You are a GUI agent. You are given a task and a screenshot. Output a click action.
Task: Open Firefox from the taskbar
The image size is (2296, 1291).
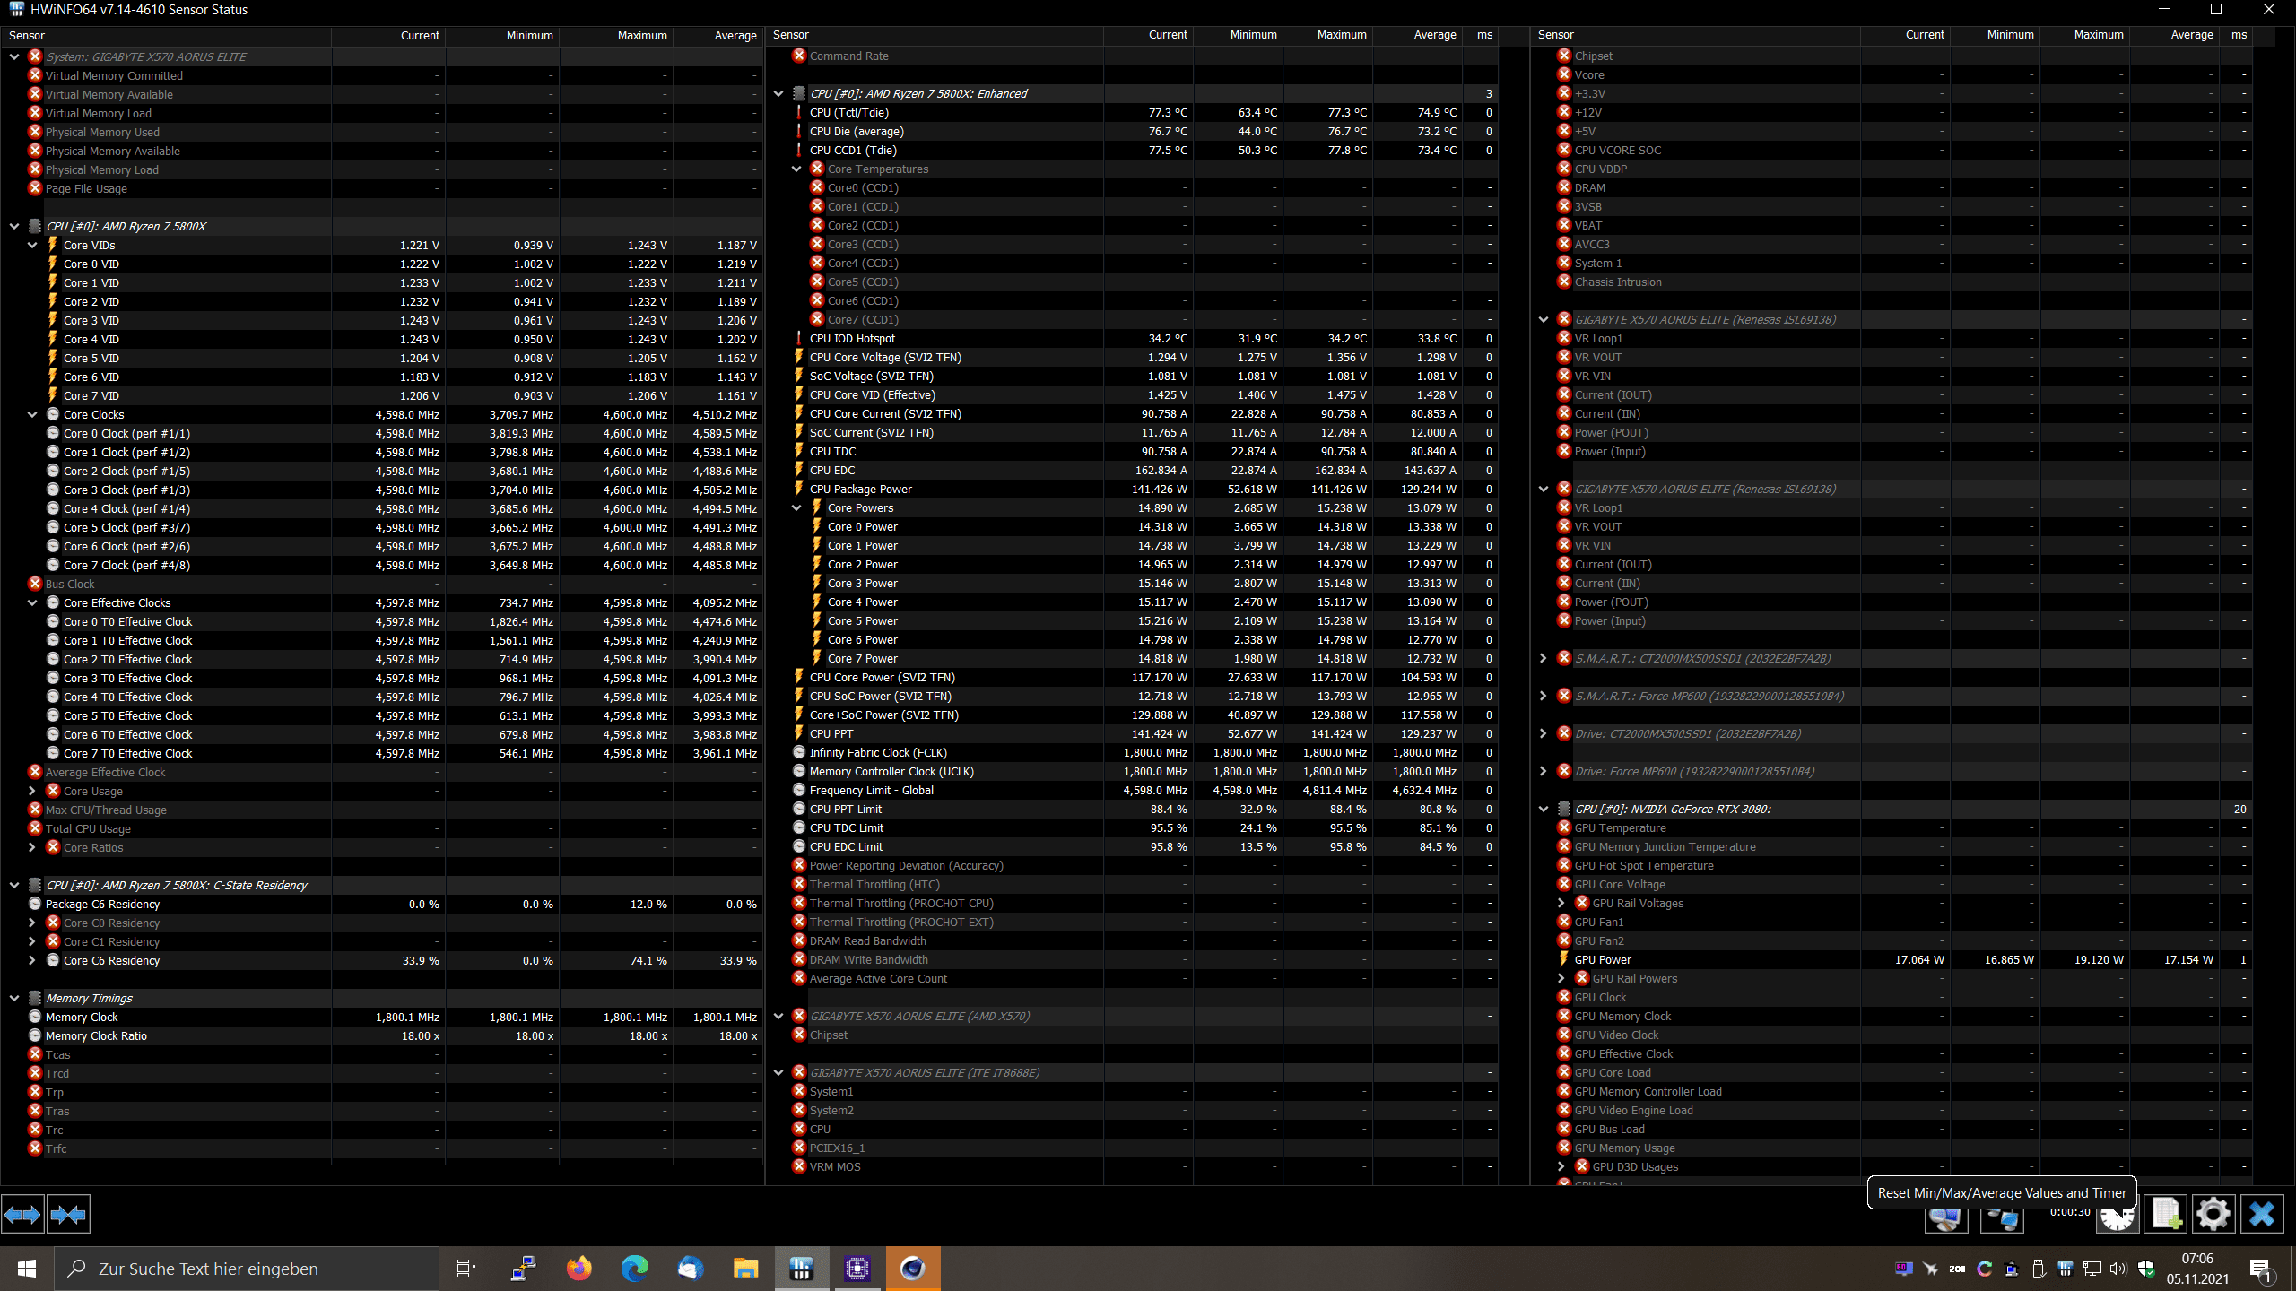579,1269
